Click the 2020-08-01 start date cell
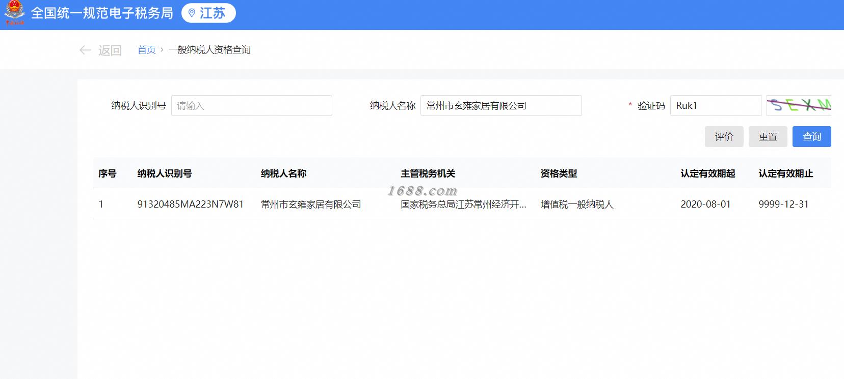This screenshot has height=379, width=844. click(705, 204)
